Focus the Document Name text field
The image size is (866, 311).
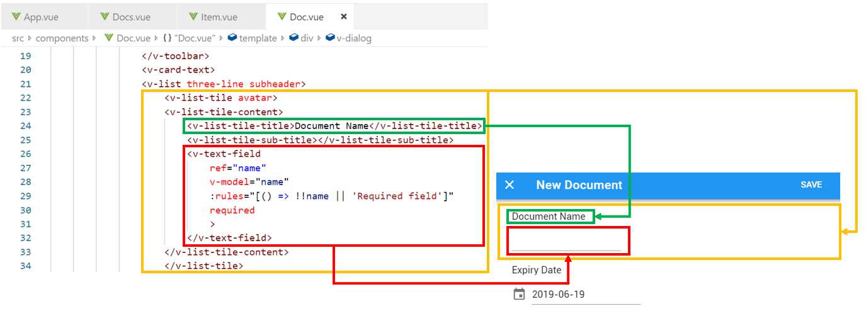[566, 242]
